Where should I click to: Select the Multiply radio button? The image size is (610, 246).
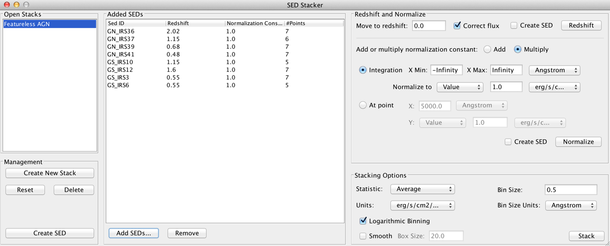point(518,49)
